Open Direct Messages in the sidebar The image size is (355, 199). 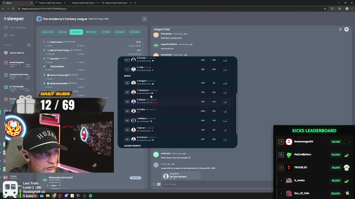pos(15,27)
